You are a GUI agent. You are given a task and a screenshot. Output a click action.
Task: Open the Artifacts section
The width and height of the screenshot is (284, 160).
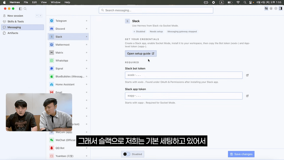point(22,33)
